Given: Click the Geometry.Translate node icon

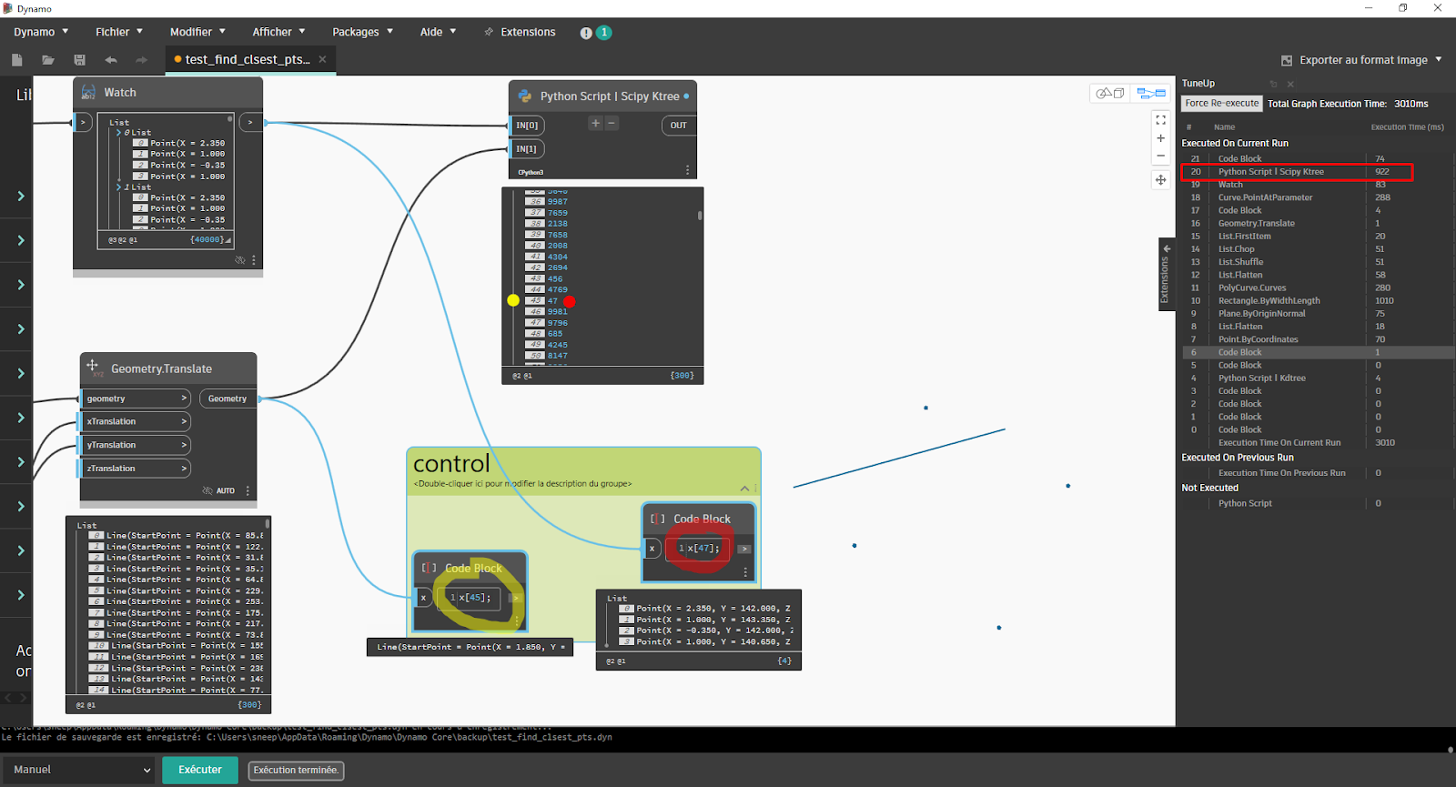Looking at the screenshot, I should click(93, 368).
